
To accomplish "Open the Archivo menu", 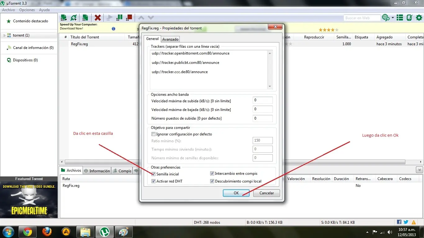I will click(x=8, y=10).
